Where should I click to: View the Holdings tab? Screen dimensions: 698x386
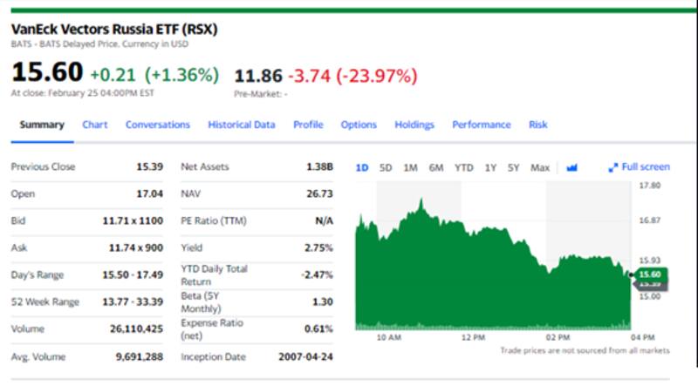click(414, 125)
